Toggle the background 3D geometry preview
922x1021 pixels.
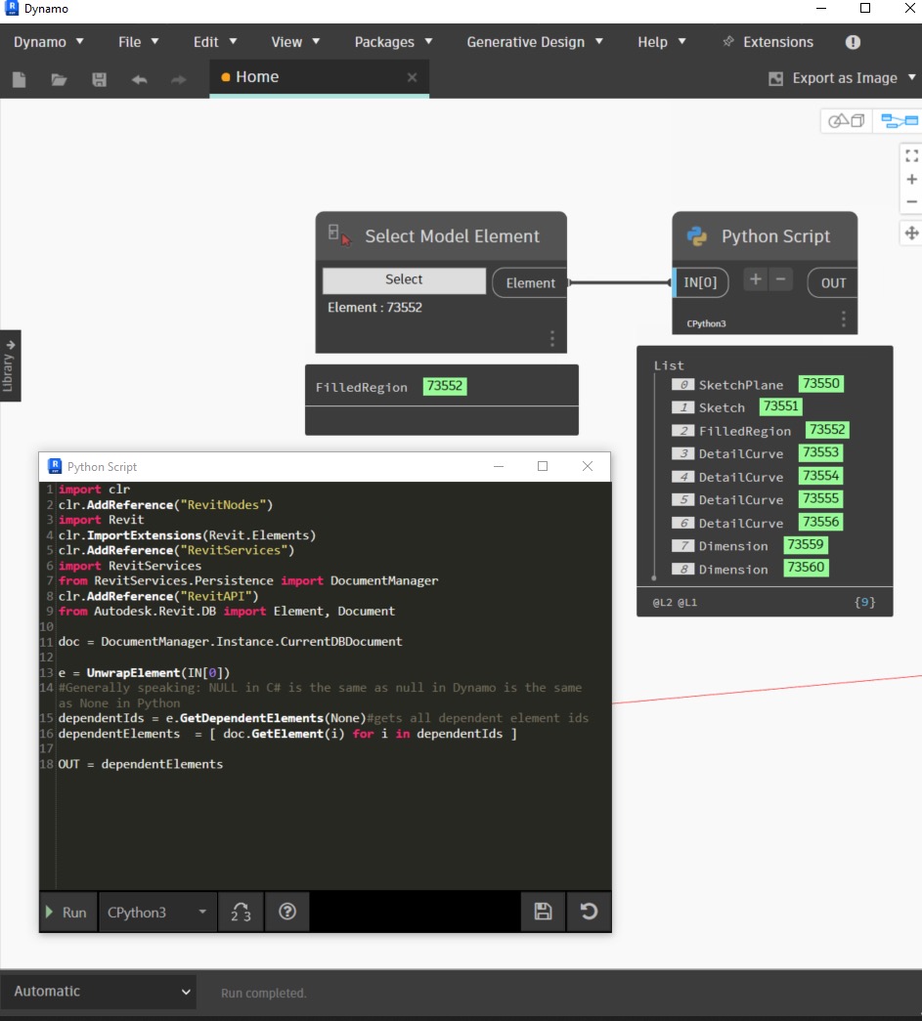coord(846,119)
